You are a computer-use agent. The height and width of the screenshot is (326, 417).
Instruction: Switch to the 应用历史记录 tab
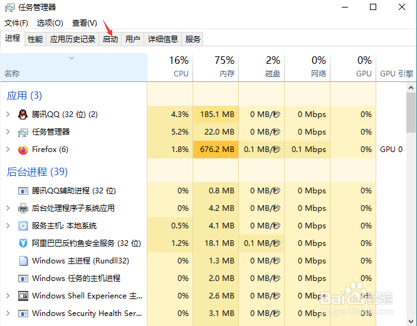click(x=73, y=39)
